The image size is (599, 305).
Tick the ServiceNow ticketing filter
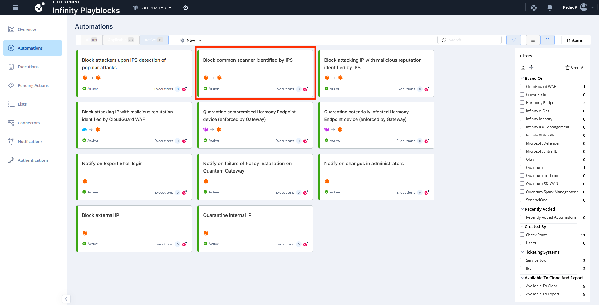[x=522, y=260]
